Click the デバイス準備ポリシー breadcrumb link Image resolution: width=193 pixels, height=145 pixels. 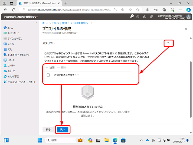[x=80, y=23]
